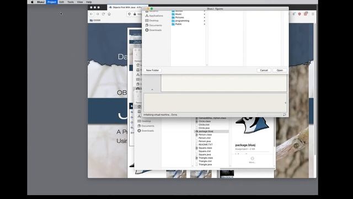Open the Tools menu
The width and height of the screenshot is (353, 199).
click(71, 2)
